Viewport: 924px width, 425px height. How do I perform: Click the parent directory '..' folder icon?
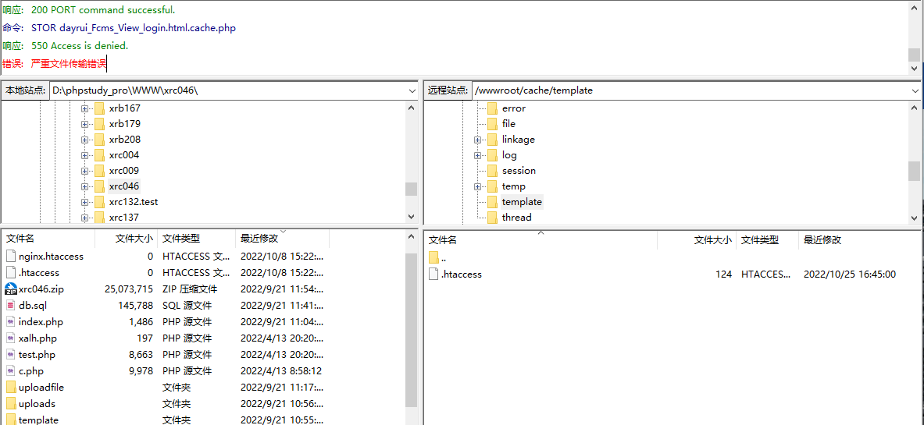click(434, 258)
